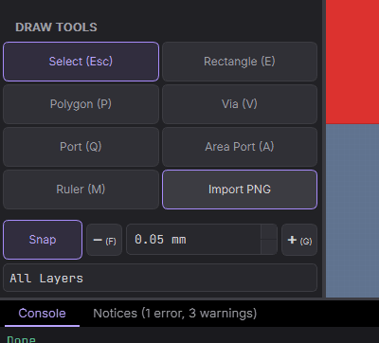Image resolution: width=379 pixels, height=343 pixels.
Task: Toggle the Snap option
Action: [43, 240]
